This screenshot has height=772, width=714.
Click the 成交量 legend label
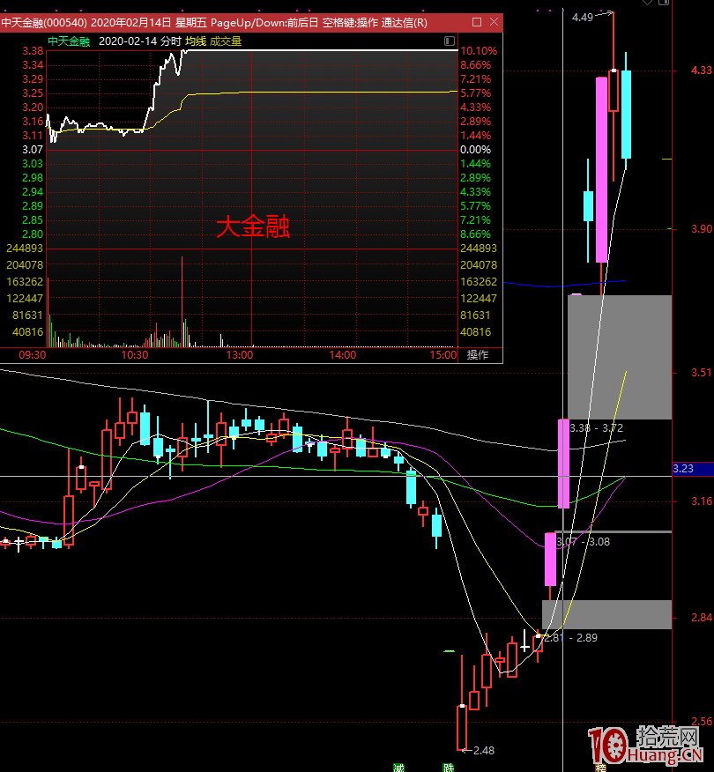pyautogui.click(x=226, y=41)
